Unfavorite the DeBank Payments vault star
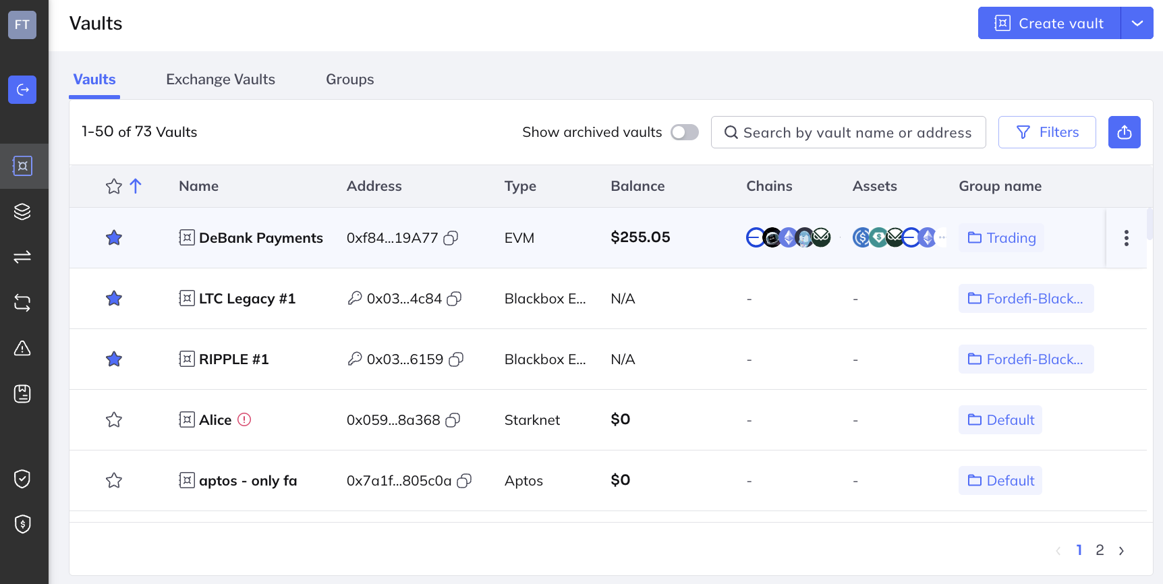The width and height of the screenshot is (1163, 584). coord(114,237)
